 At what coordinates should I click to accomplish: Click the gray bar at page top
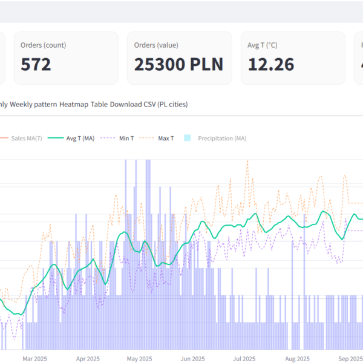click(181, 11)
